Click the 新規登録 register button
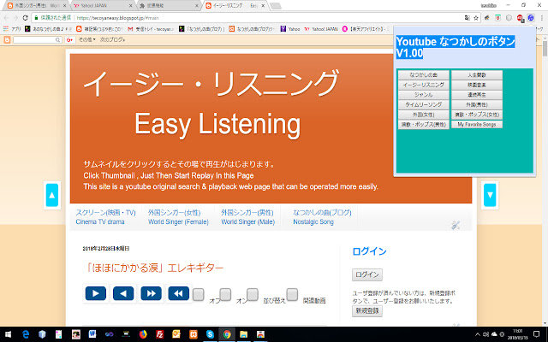 (x=367, y=310)
